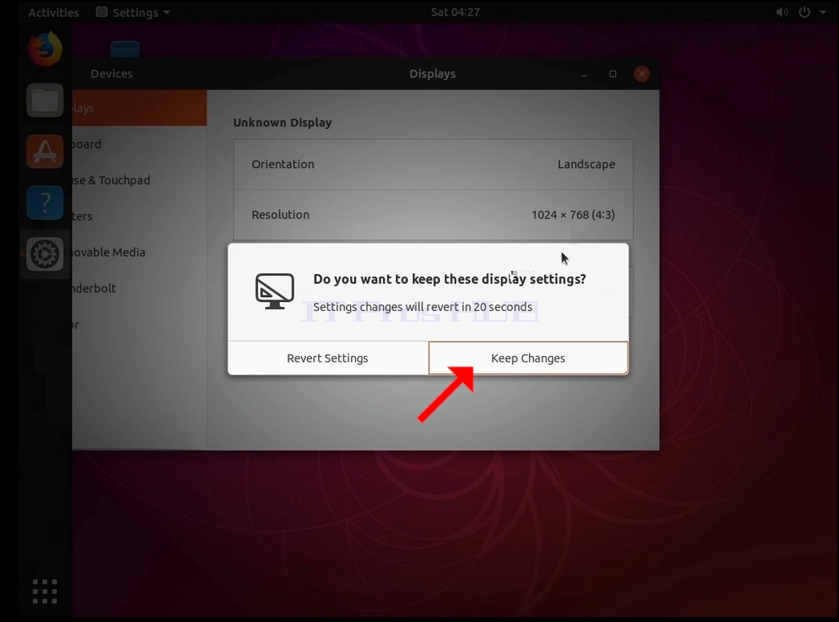839x622 pixels.
Task: Launch Ubuntu Software from the dock
Action: (45, 152)
